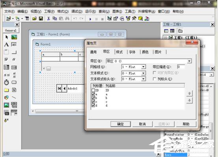Switch to the 样式 tab
The width and height of the screenshot is (218, 157).
point(119,52)
